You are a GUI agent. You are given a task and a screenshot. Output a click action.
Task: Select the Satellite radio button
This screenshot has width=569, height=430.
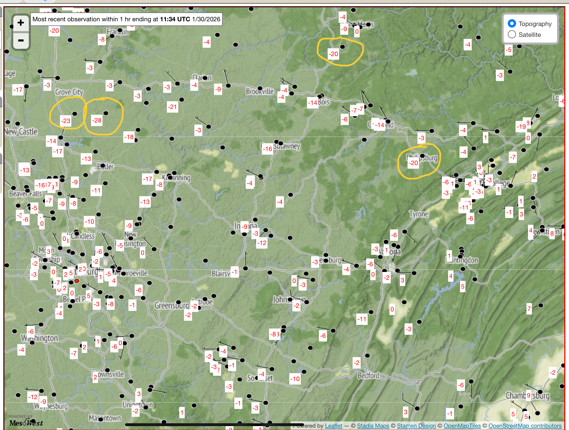[512, 35]
